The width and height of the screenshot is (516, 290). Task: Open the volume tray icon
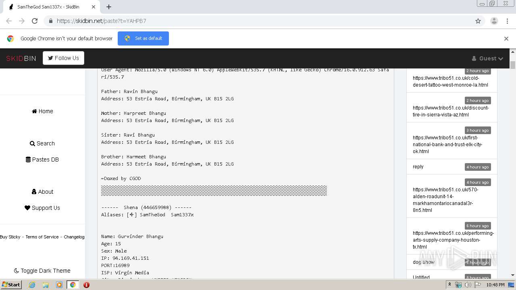click(x=468, y=285)
